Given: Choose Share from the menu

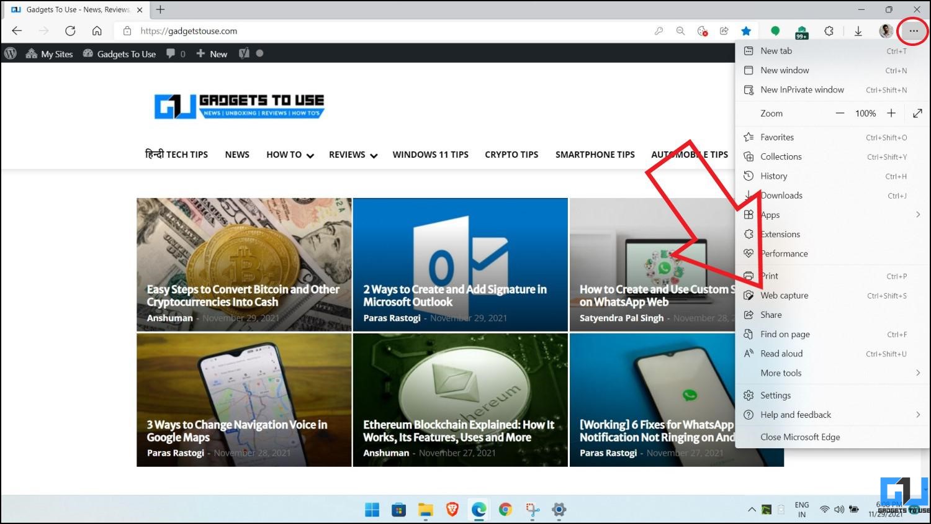Looking at the screenshot, I should click(x=832, y=315).
